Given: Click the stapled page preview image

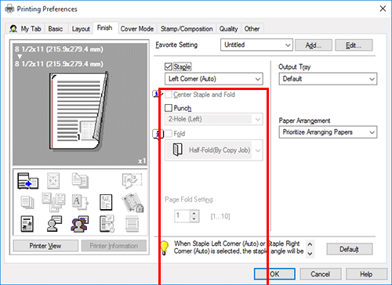Looking at the screenshot, I should point(78,111).
